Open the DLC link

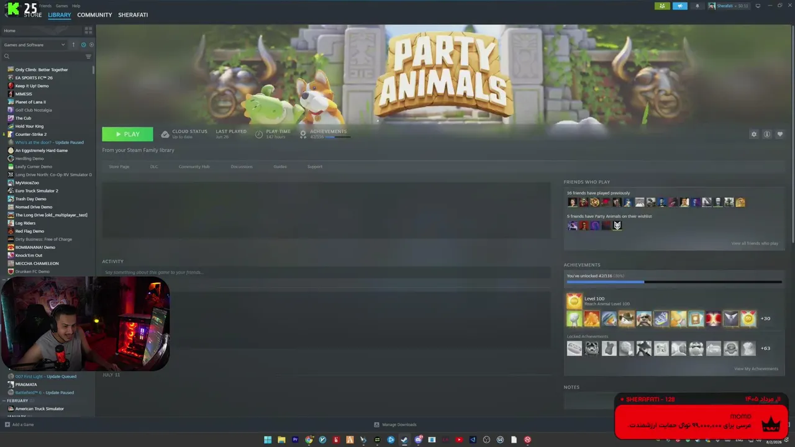point(154,166)
